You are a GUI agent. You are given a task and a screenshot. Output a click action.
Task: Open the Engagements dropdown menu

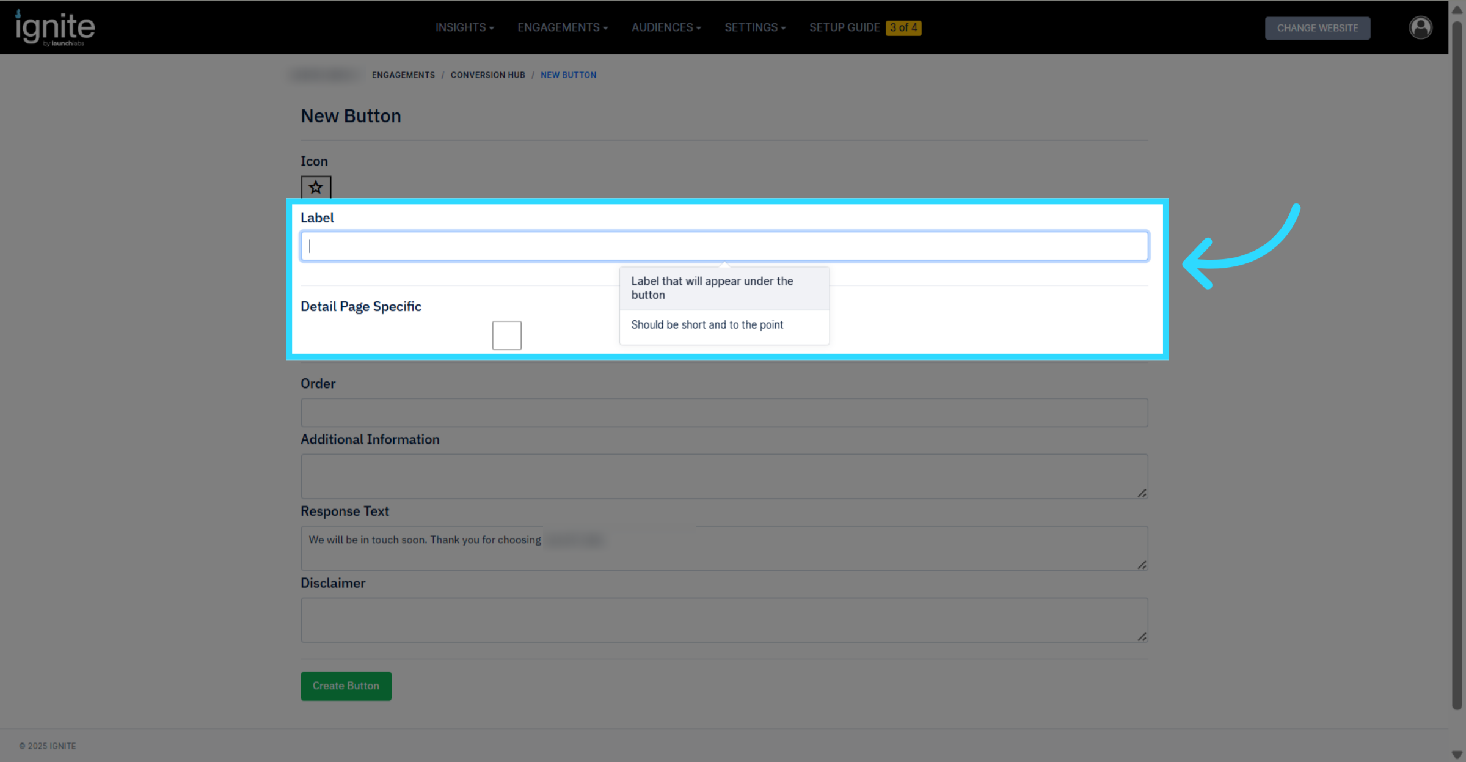pos(562,28)
